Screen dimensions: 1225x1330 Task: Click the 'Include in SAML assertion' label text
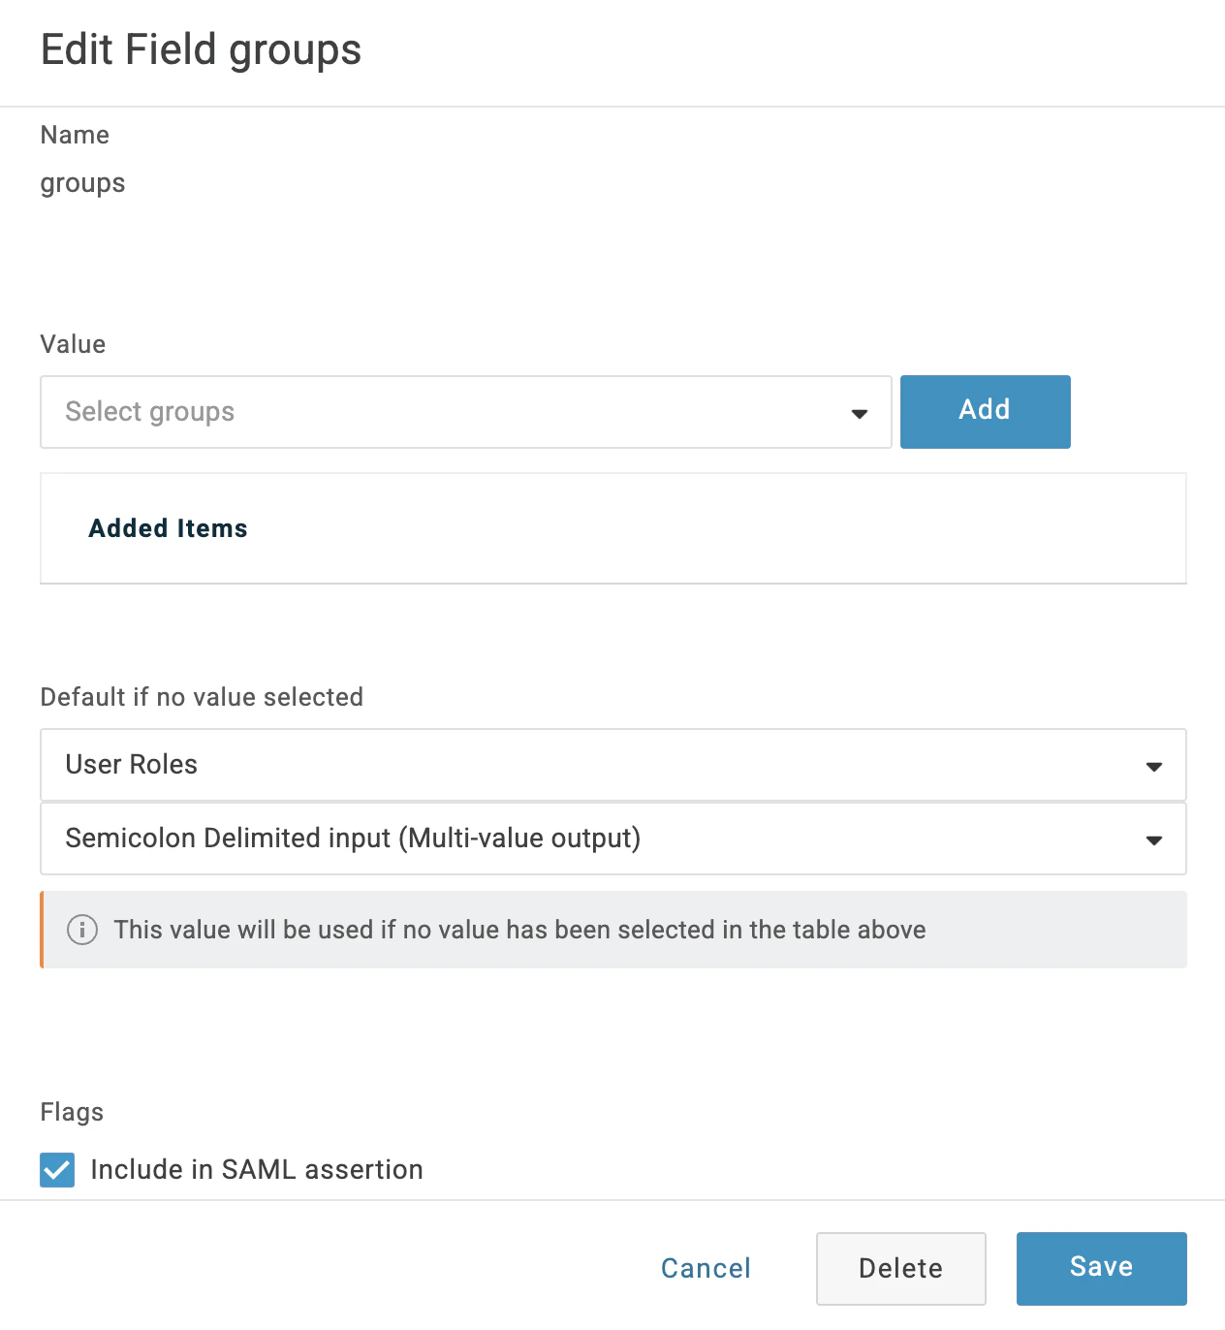point(256,1170)
